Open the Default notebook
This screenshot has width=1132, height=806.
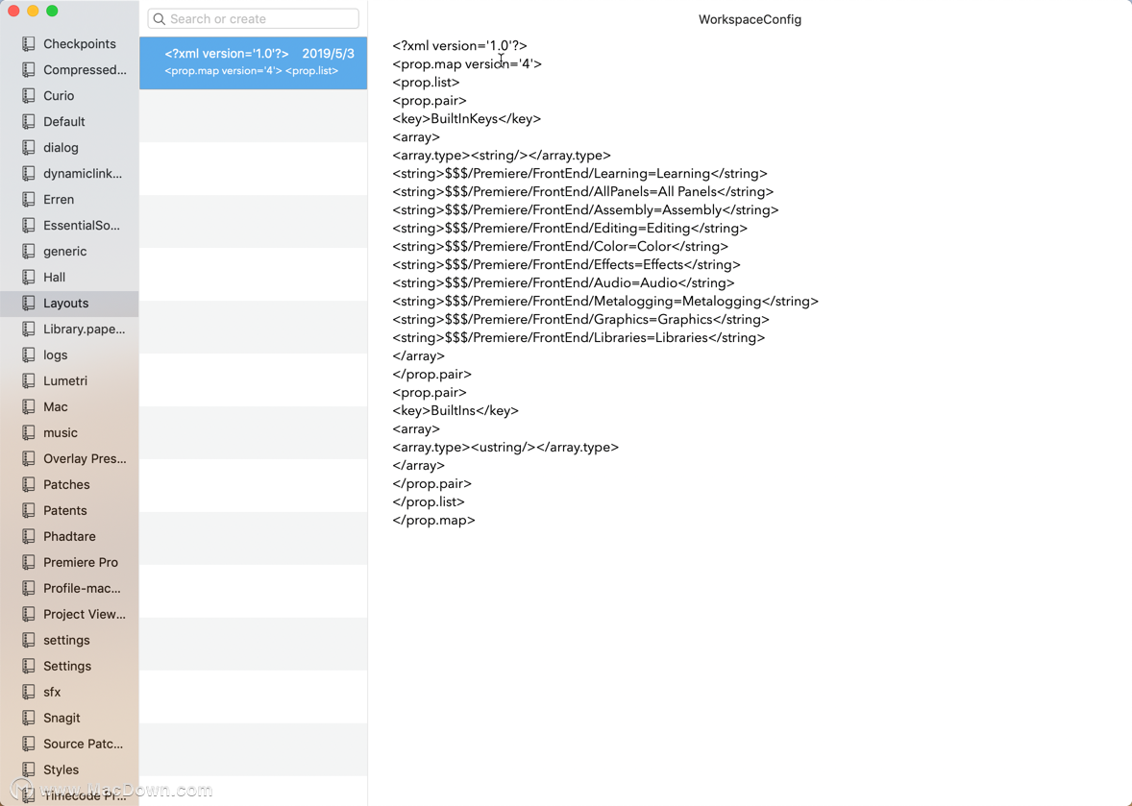click(63, 122)
